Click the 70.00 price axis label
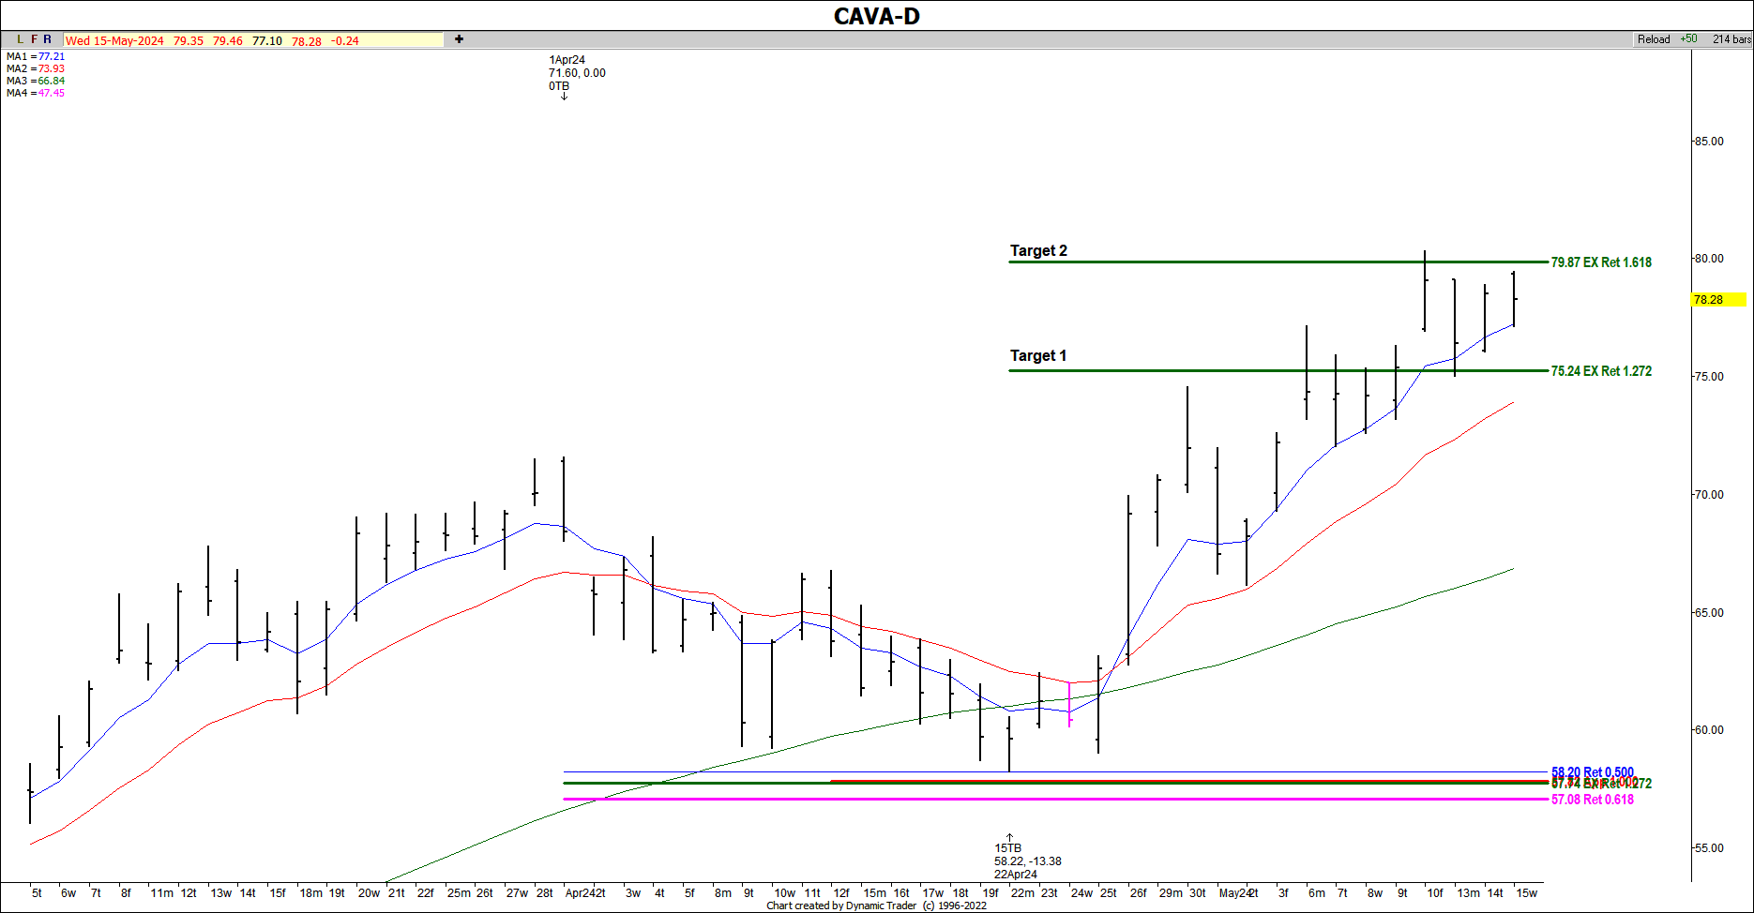The width and height of the screenshot is (1754, 913). coord(1708,495)
